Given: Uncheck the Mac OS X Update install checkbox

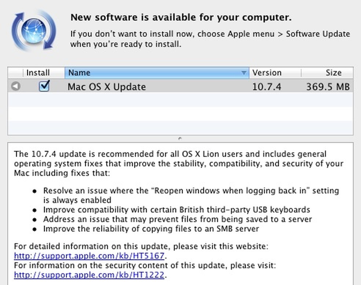Looking at the screenshot, I should (x=44, y=86).
